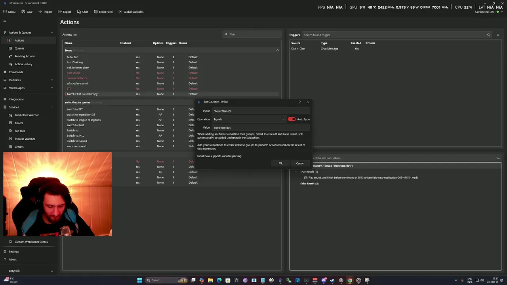507x285 pixels.
Task: Confirm the dialog with Ok
Action: (x=280, y=163)
